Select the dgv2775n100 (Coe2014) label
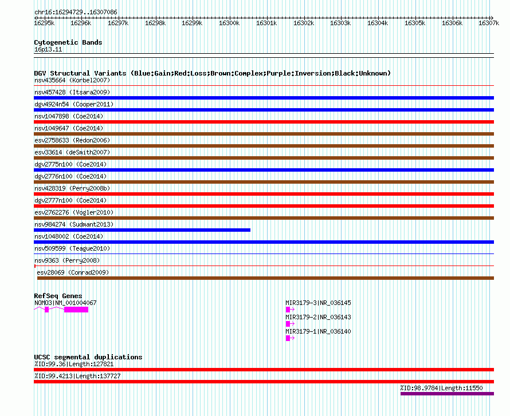The height and width of the screenshot is (416, 510). pos(70,164)
